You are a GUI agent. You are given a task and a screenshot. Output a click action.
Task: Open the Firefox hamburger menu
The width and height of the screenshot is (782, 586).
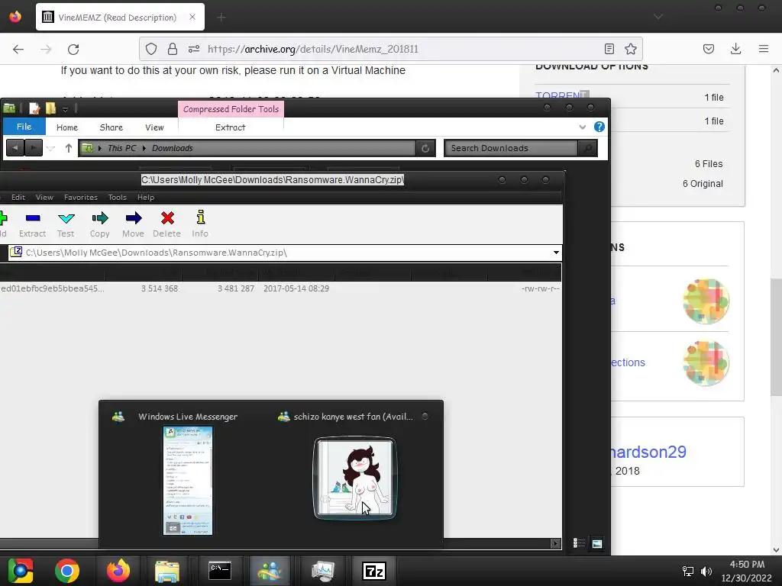[x=764, y=49]
